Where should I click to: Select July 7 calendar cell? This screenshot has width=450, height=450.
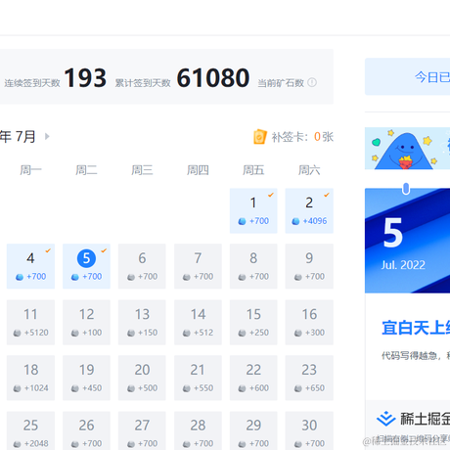click(x=198, y=266)
